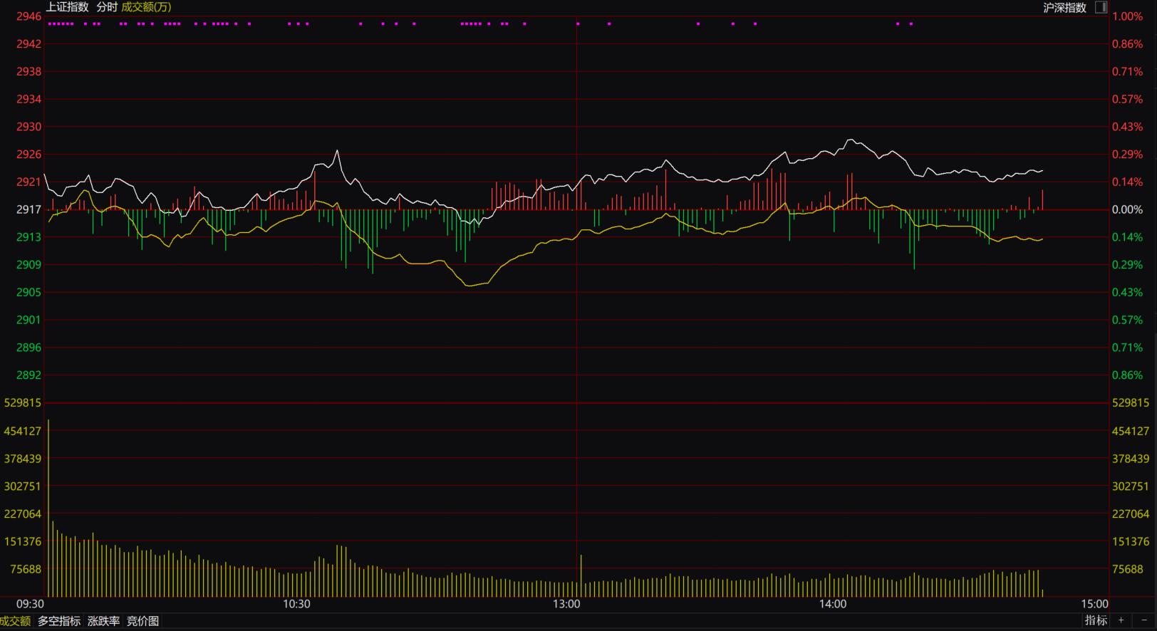Click the 沪深指数 label

(x=1065, y=7)
